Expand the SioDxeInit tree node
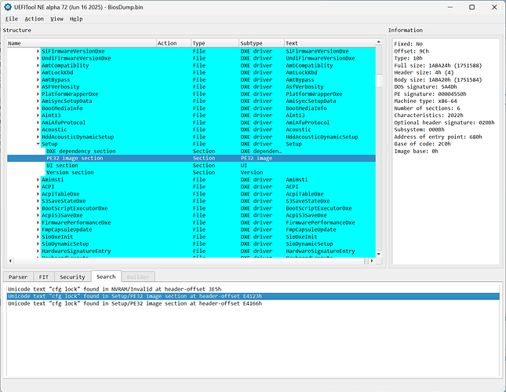 pyautogui.click(x=38, y=236)
